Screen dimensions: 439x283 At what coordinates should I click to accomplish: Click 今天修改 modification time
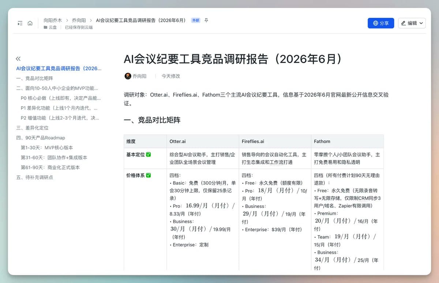(x=171, y=76)
